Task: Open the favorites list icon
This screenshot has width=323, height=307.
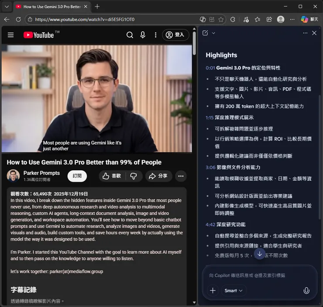Action: pos(258,19)
